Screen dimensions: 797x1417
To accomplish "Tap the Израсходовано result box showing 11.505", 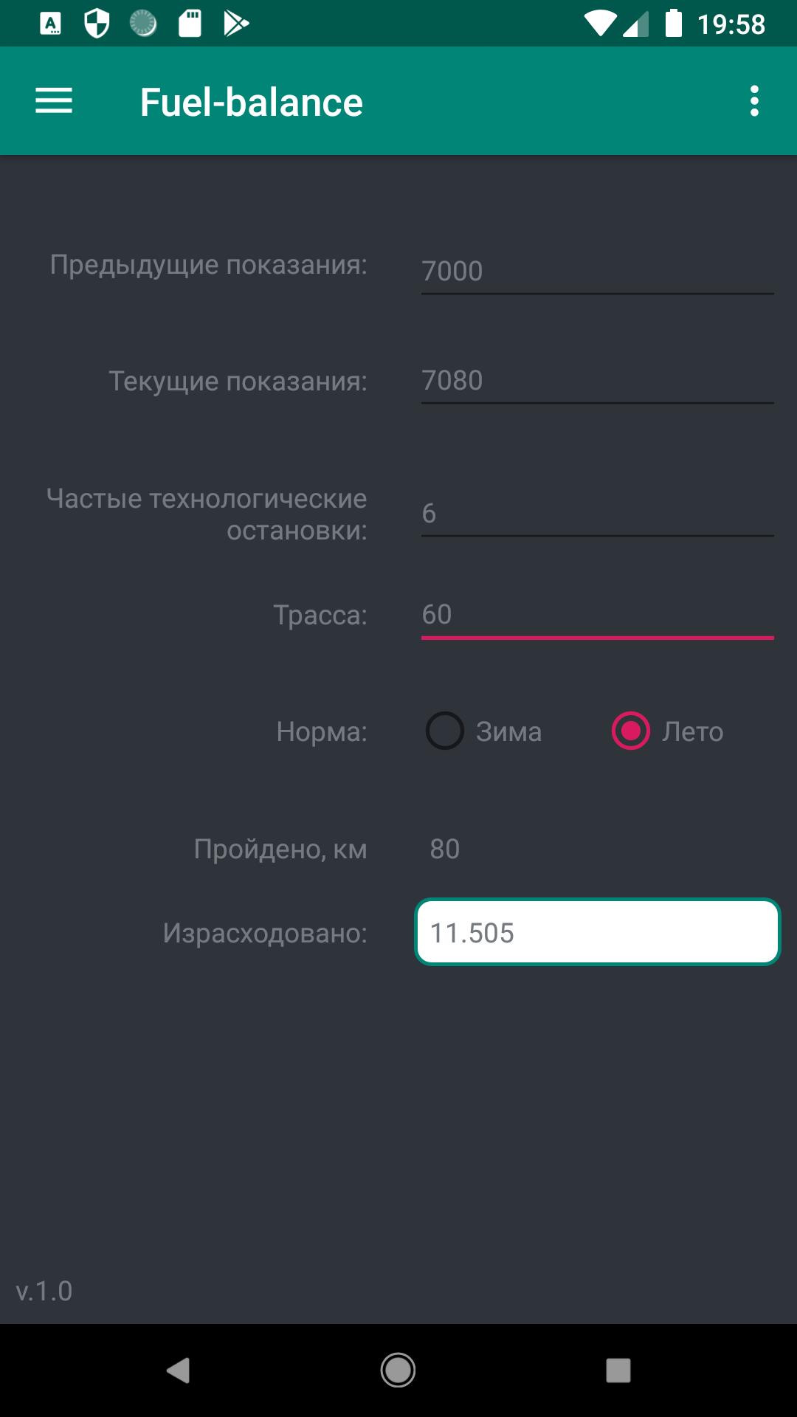I will click(597, 932).
